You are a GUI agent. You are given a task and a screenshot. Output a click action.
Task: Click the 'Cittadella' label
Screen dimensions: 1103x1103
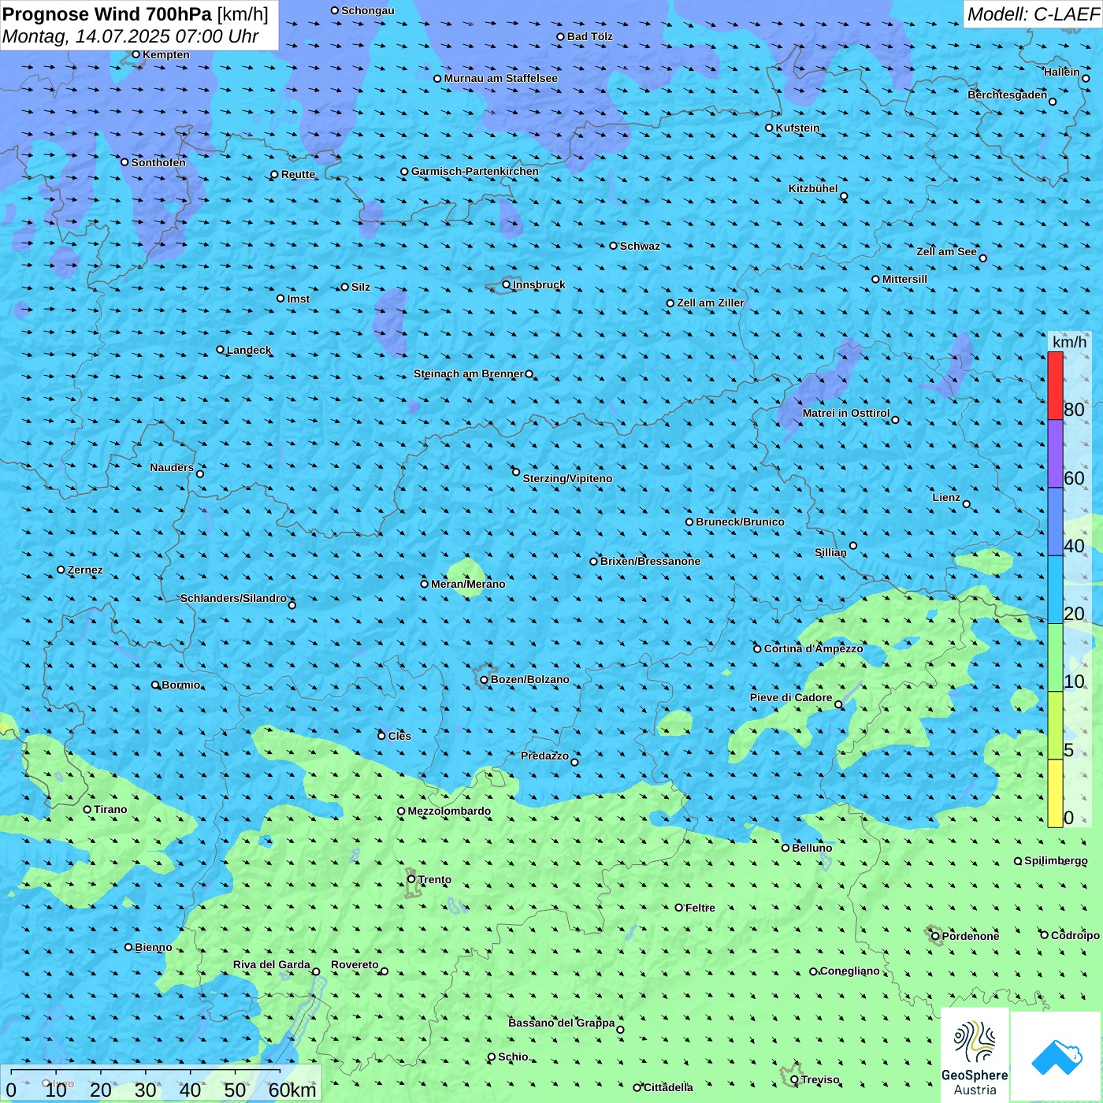[668, 1087]
